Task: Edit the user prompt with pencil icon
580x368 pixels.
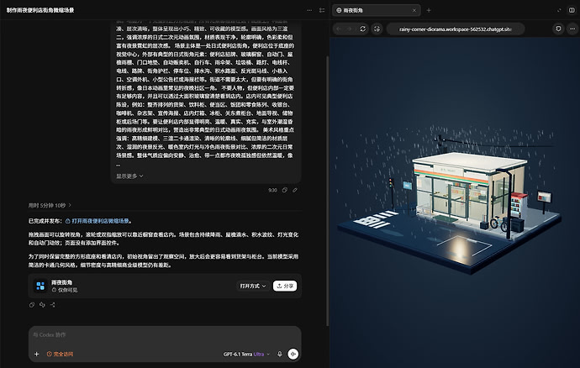Action: click(x=295, y=190)
